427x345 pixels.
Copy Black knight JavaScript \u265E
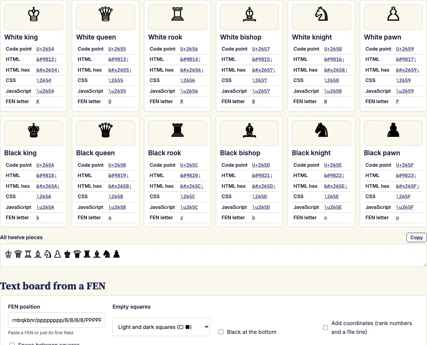333,207
